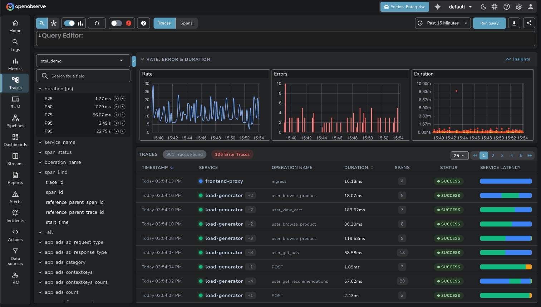Open the otel_demo stream dropdown
This screenshot has width=541, height=307.
83,61
